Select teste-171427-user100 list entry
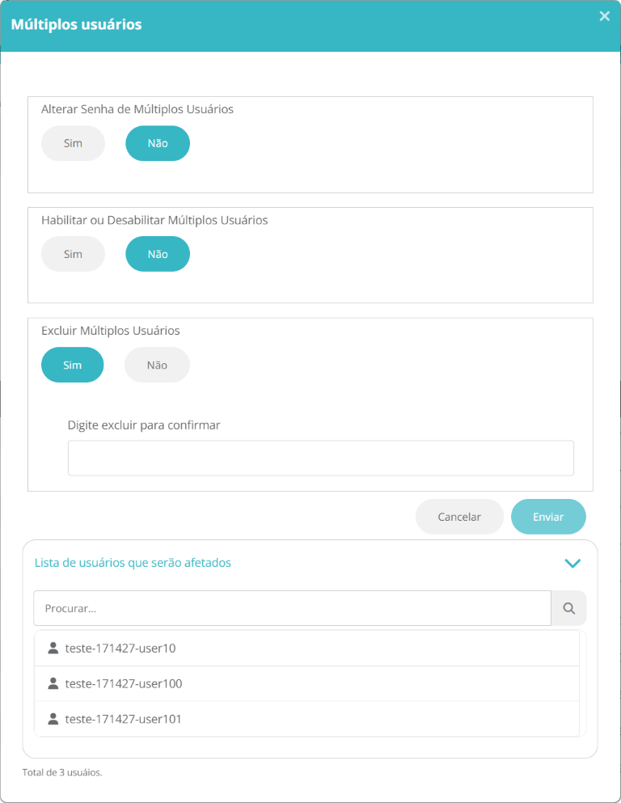621x803 pixels. tap(306, 683)
